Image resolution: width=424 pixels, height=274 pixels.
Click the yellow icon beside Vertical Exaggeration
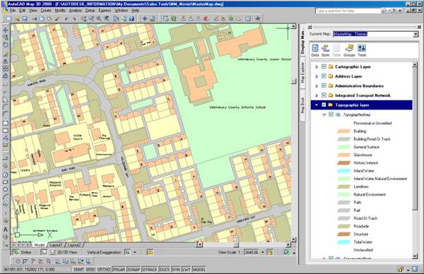[150, 252]
